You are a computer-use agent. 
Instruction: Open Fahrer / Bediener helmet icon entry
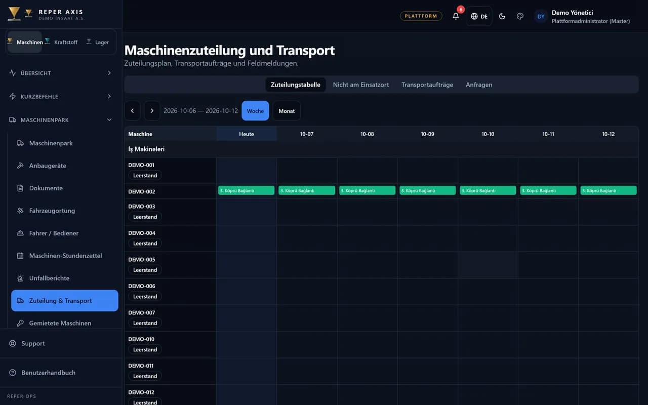coord(65,233)
